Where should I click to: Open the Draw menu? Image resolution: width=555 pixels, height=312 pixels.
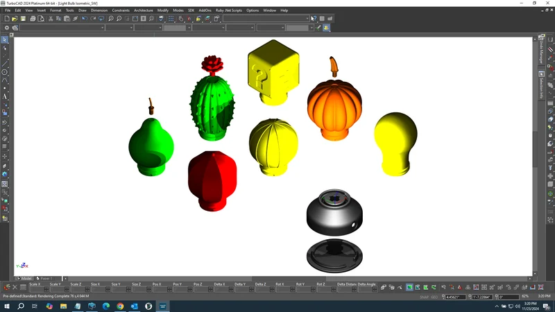tap(83, 10)
